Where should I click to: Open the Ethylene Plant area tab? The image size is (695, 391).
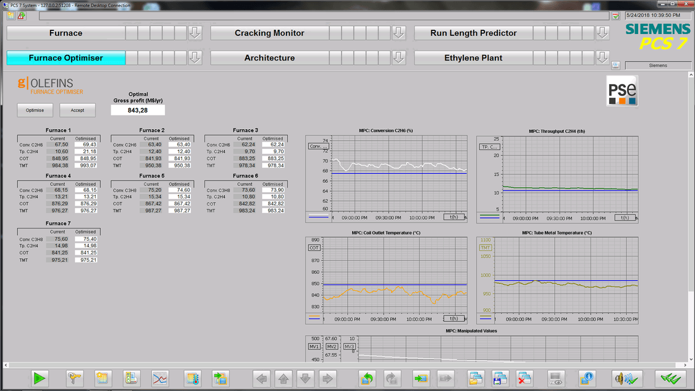(x=473, y=57)
